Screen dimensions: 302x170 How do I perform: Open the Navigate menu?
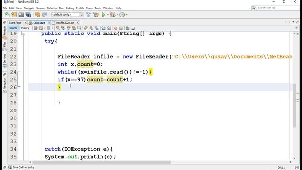[29, 8]
